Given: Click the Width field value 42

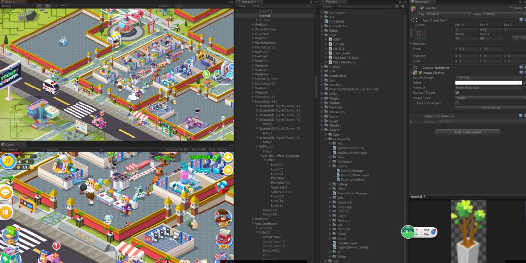Looking at the screenshot, I should [x=466, y=38].
